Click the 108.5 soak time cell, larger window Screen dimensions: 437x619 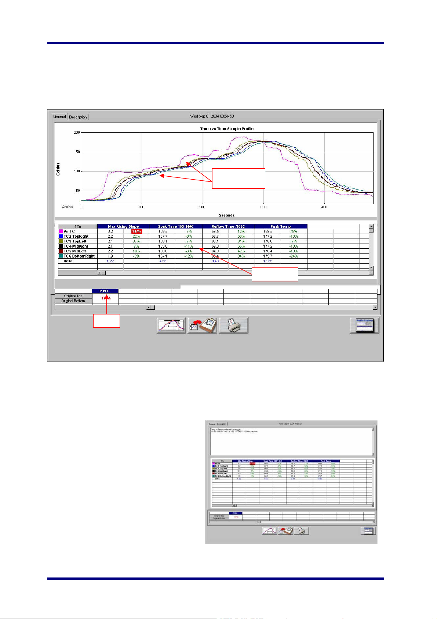[x=163, y=231]
